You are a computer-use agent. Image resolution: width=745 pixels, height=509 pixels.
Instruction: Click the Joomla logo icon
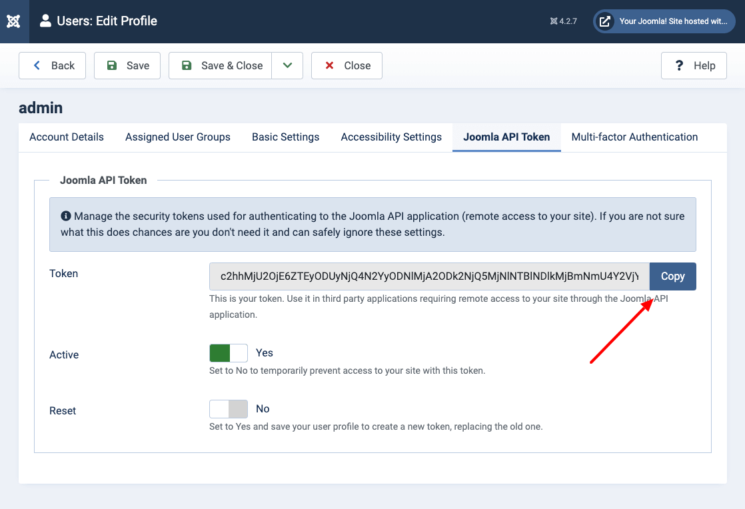coord(13,21)
